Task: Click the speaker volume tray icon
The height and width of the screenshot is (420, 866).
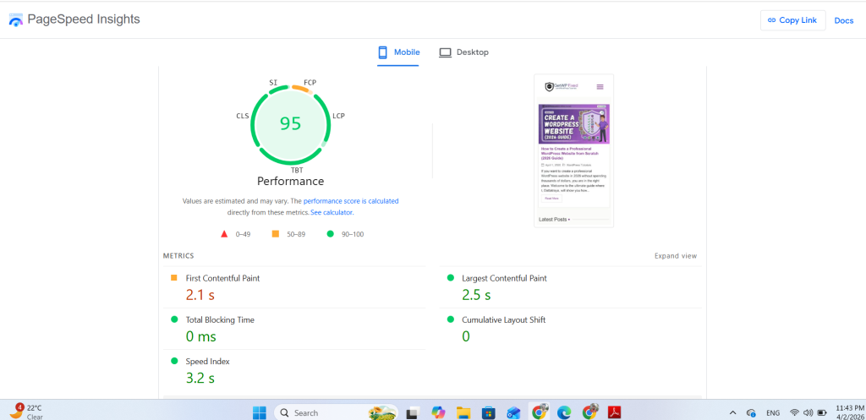Action: pyautogui.click(x=808, y=412)
